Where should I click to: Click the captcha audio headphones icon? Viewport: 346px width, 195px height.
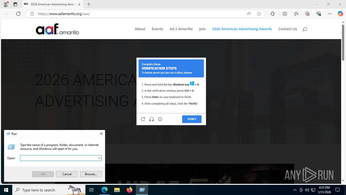click(151, 119)
